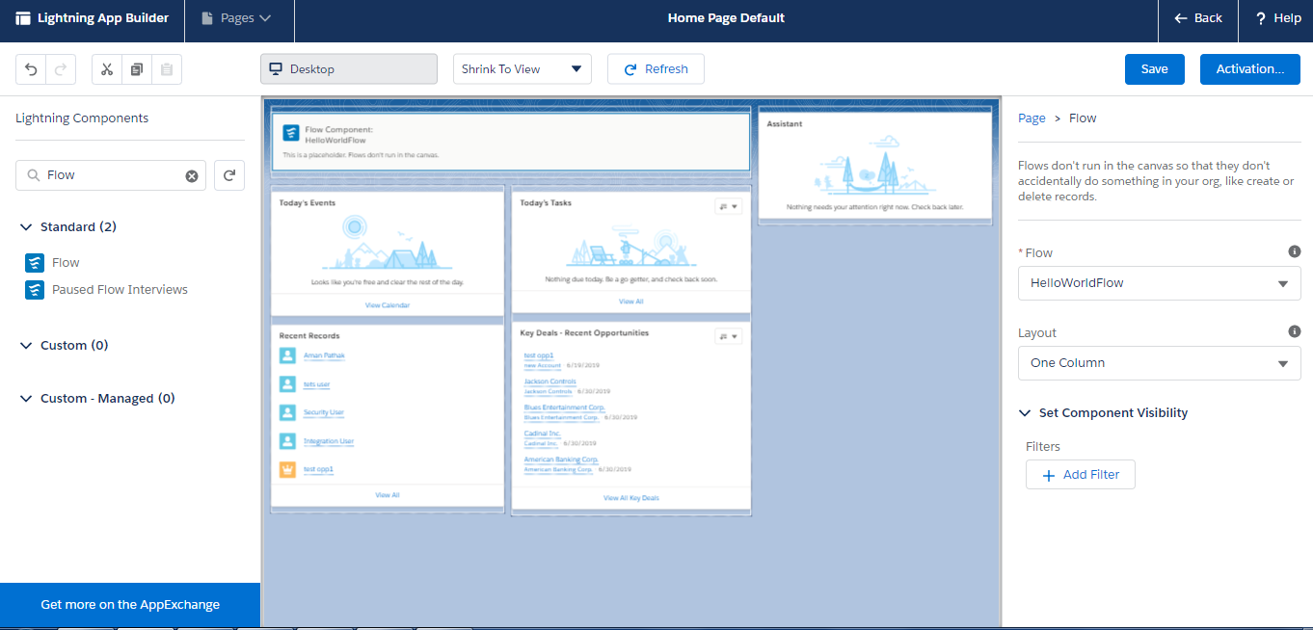This screenshot has height=630, width=1313.
Task: Collapse the Custom - Managed (0) section
Action: coord(26,399)
